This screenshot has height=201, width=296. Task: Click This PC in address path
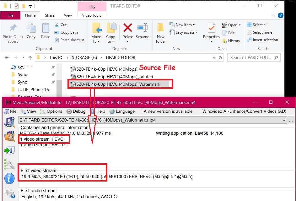56,57
